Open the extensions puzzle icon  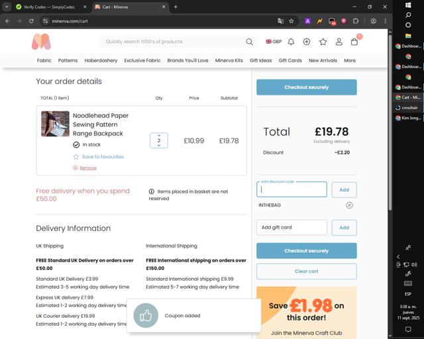pyautogui.click(x=356, y=21)
